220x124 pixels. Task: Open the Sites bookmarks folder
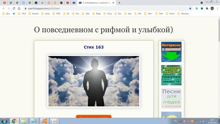click(x=86, y=14)
